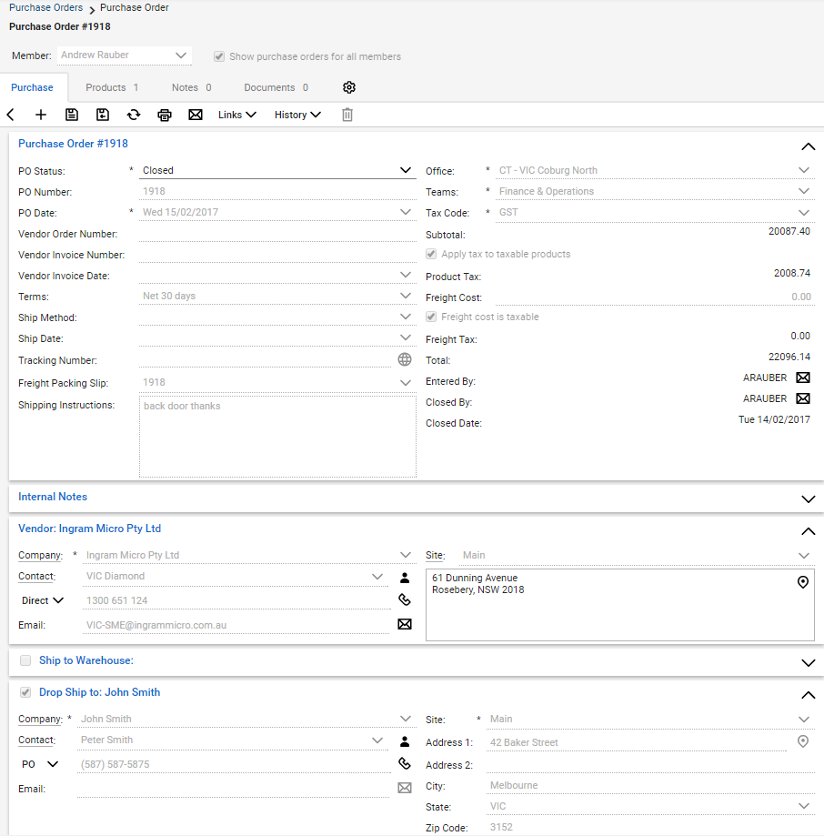
Task: Click the print icon in toolbar
Action: pos(165,115)
